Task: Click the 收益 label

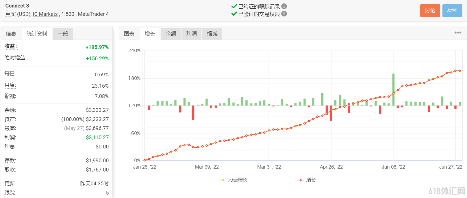Action: pos(11,46)
